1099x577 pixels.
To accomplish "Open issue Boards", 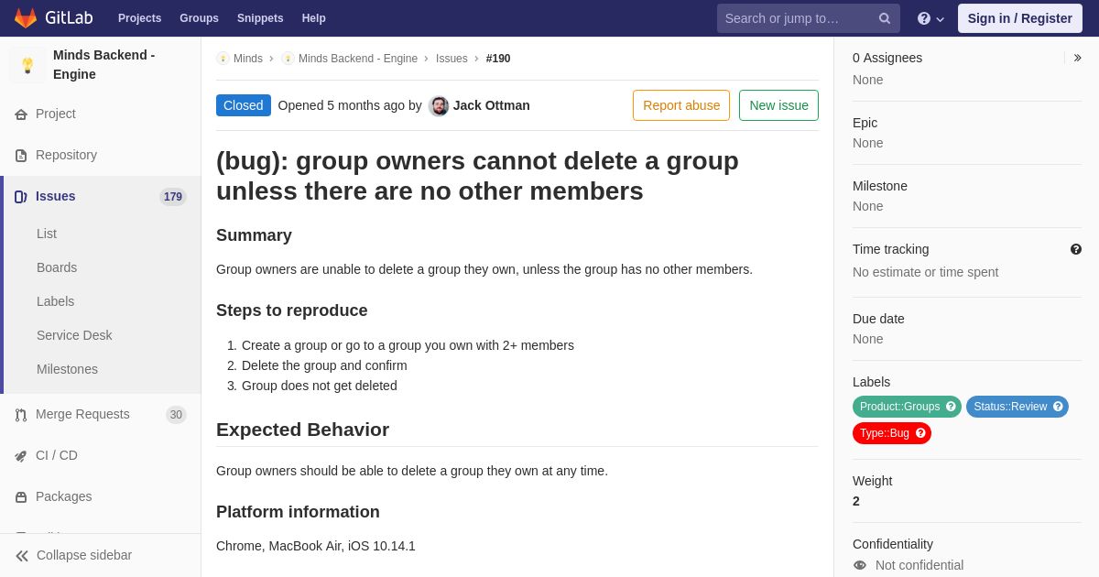I will [x=57, y=267].
